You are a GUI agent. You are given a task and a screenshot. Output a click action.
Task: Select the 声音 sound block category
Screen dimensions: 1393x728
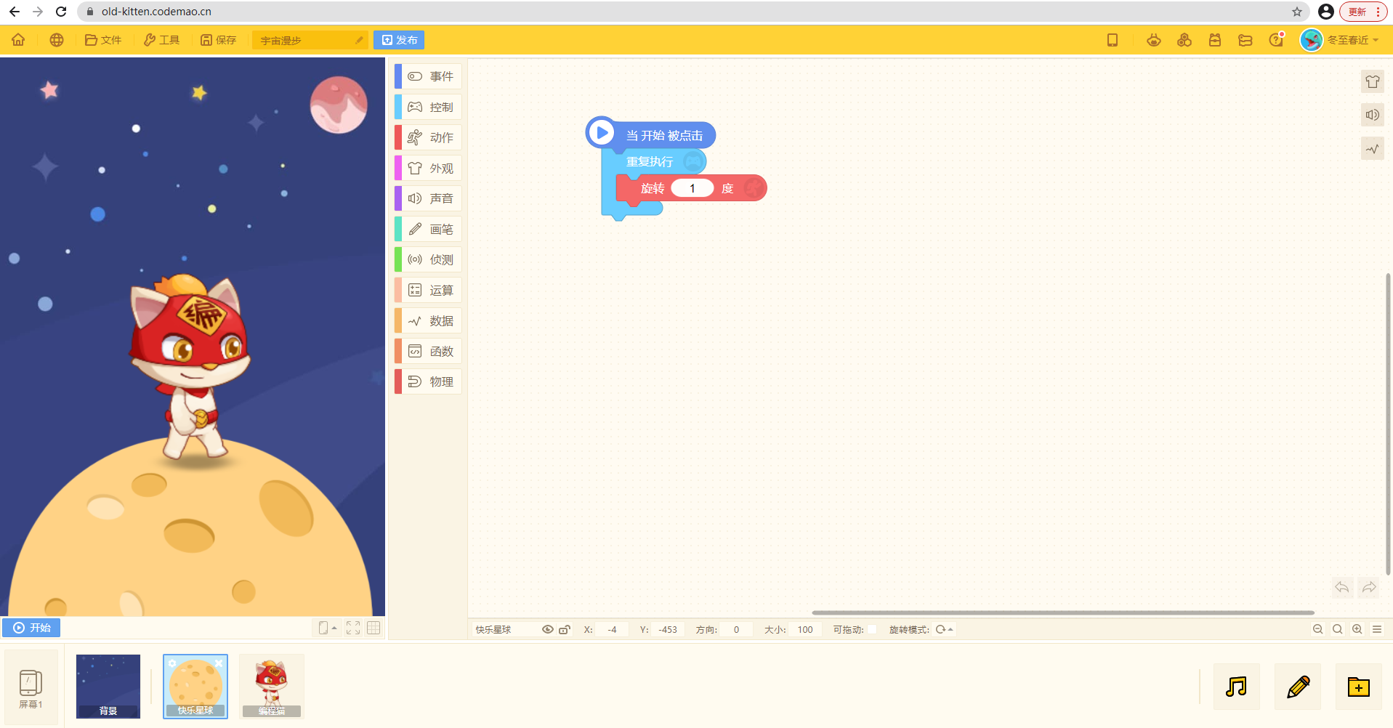pos(428,198)
